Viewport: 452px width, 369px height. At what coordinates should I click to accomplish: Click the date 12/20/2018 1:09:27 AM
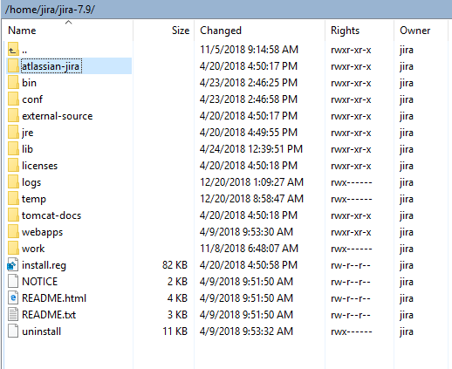(251, 182)
